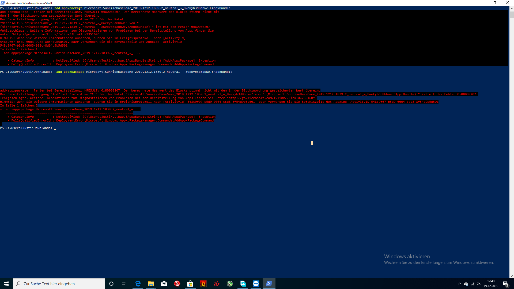Click the last PS C:\Users\Justi\Downloads> prompt
Viewport: 514px width, 289px height.
pos(26,128)
